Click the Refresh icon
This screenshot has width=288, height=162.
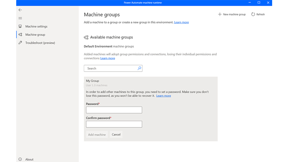pyautogui.click(x=253, y=14)
